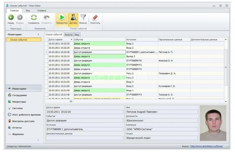Expand the hidden sidebar sections arrow below Журналы
235x152 pixels.
click(38, 140)
